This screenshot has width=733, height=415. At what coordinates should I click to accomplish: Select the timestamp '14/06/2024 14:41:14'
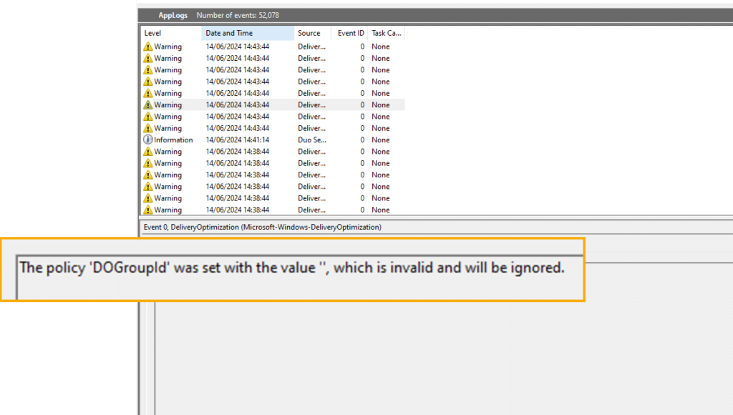(238, 140)
